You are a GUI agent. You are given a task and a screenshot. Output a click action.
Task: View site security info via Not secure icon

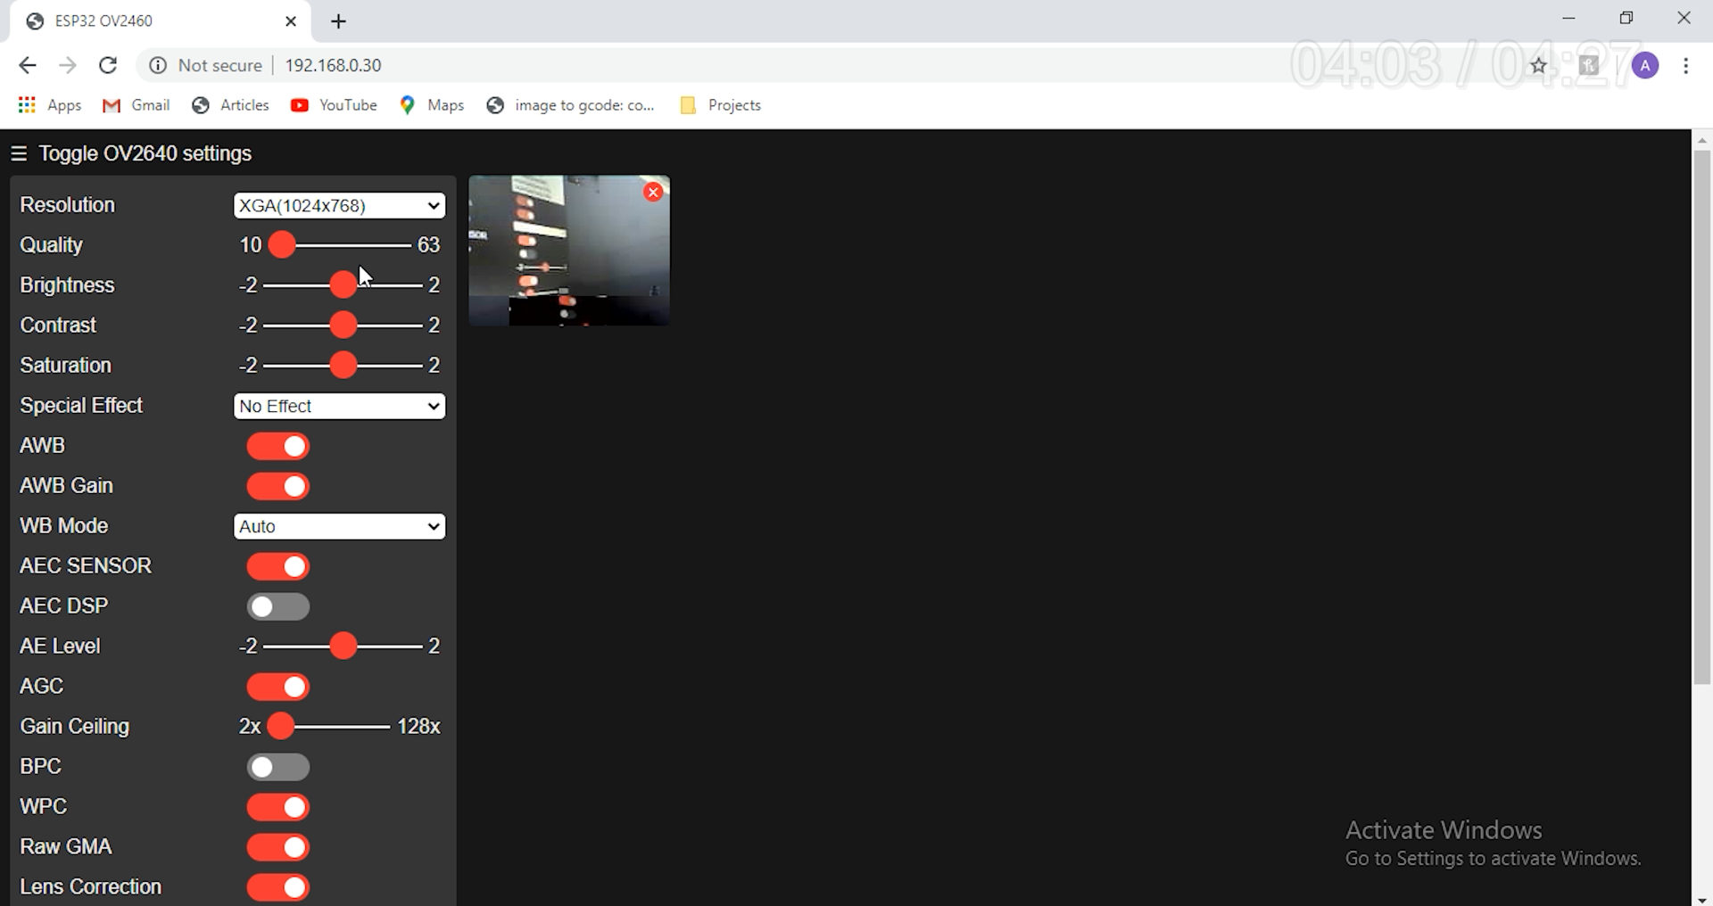click(158, 65)
